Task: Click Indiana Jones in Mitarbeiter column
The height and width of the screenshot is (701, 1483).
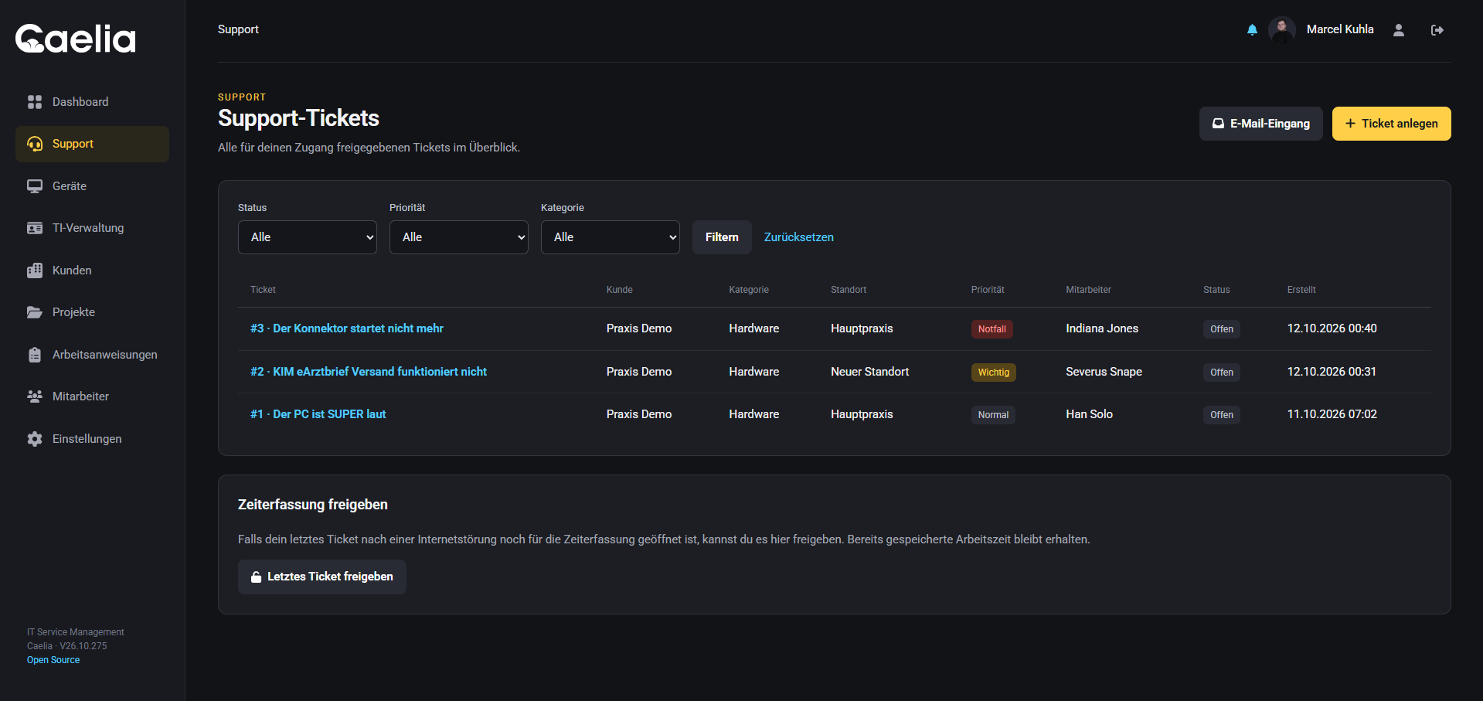Action: coord(1102,328)
